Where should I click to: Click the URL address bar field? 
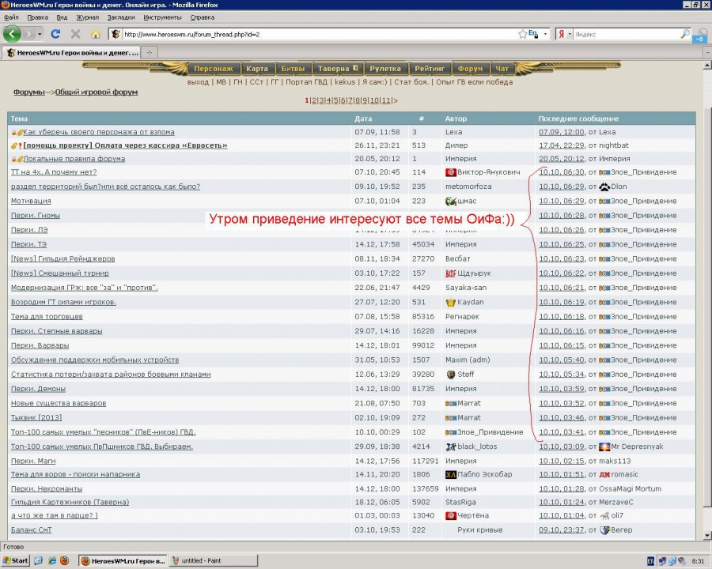[316, 34]
